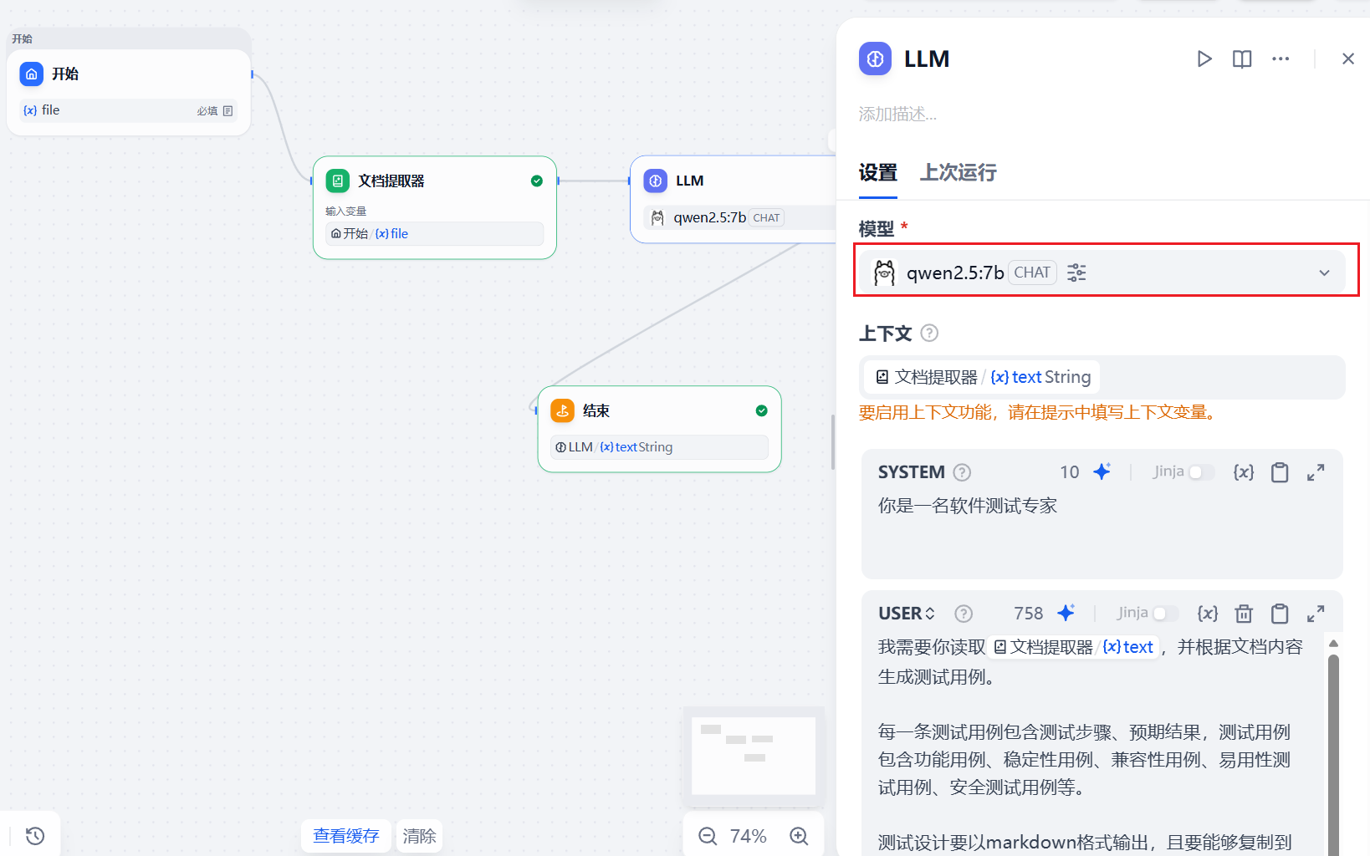Viewport: 1370px width, 856px height.
Task: Open the qwen2.5:7b model dropdown
Action: click(1324, 272)
